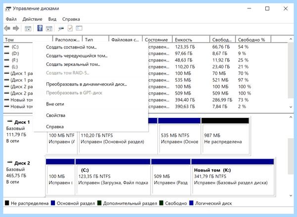The image size is (297, 217).
Task: Select the (C:) 123,35 ГБ partition on Диск 2
Action: (x=113, y=177)
